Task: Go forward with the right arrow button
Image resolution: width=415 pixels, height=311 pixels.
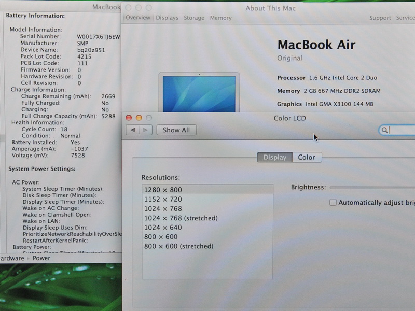Action: (x=146, y=130)
